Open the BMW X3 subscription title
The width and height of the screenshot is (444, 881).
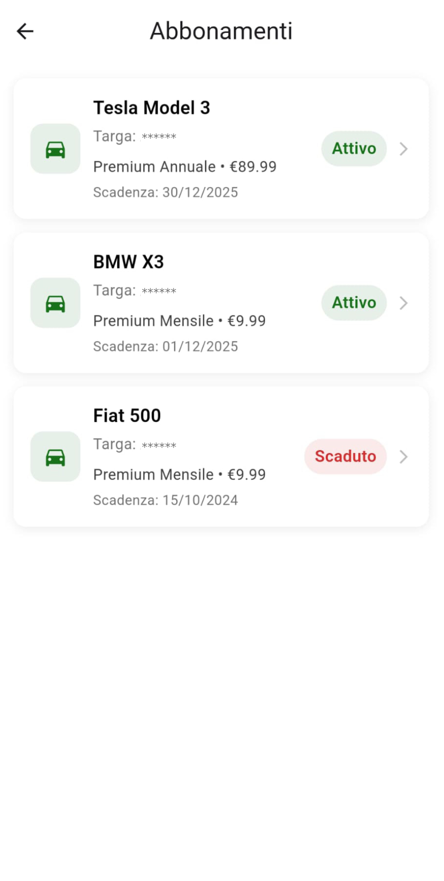tap(129, 262)
